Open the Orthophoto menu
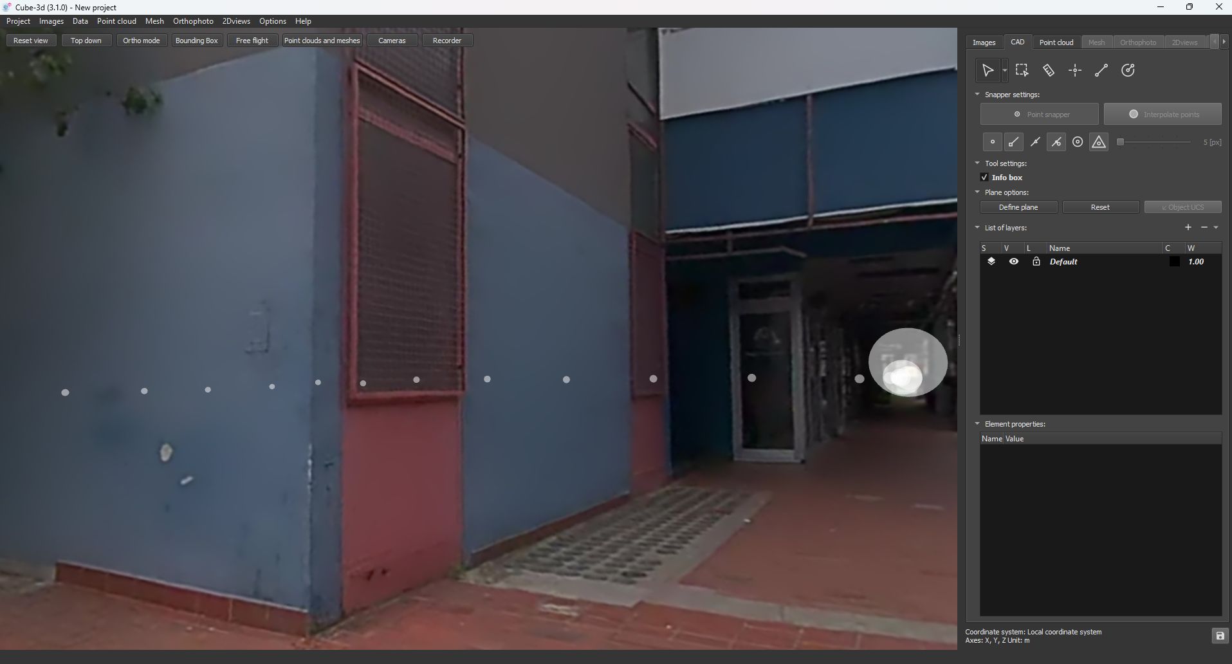Screen dimensions: 1232x664 (x=193, y=21)
